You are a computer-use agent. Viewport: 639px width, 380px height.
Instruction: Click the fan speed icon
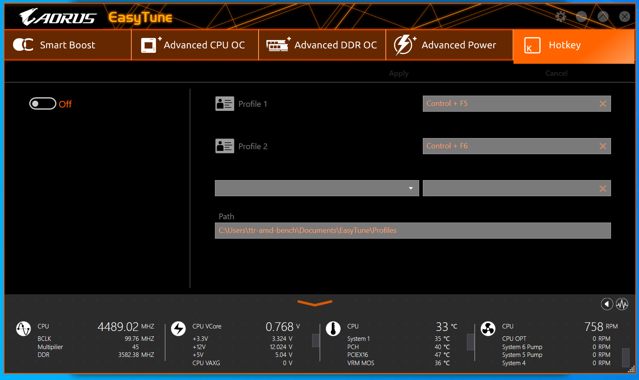coord(488,328)
